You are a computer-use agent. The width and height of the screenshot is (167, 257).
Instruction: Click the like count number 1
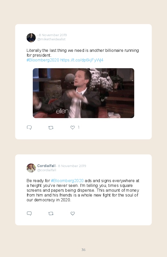(79, 127)
